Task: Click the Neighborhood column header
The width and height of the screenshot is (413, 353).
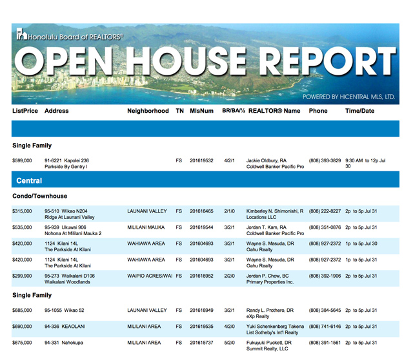Action: (148, 111)
